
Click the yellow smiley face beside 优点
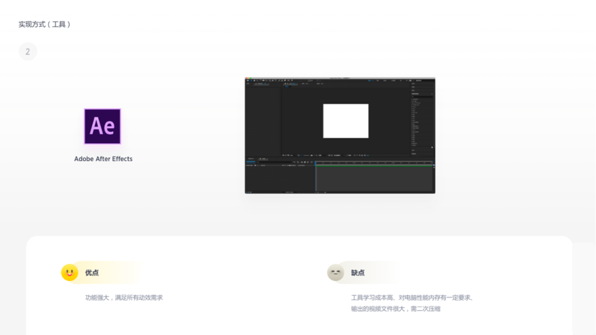(69, 273)
